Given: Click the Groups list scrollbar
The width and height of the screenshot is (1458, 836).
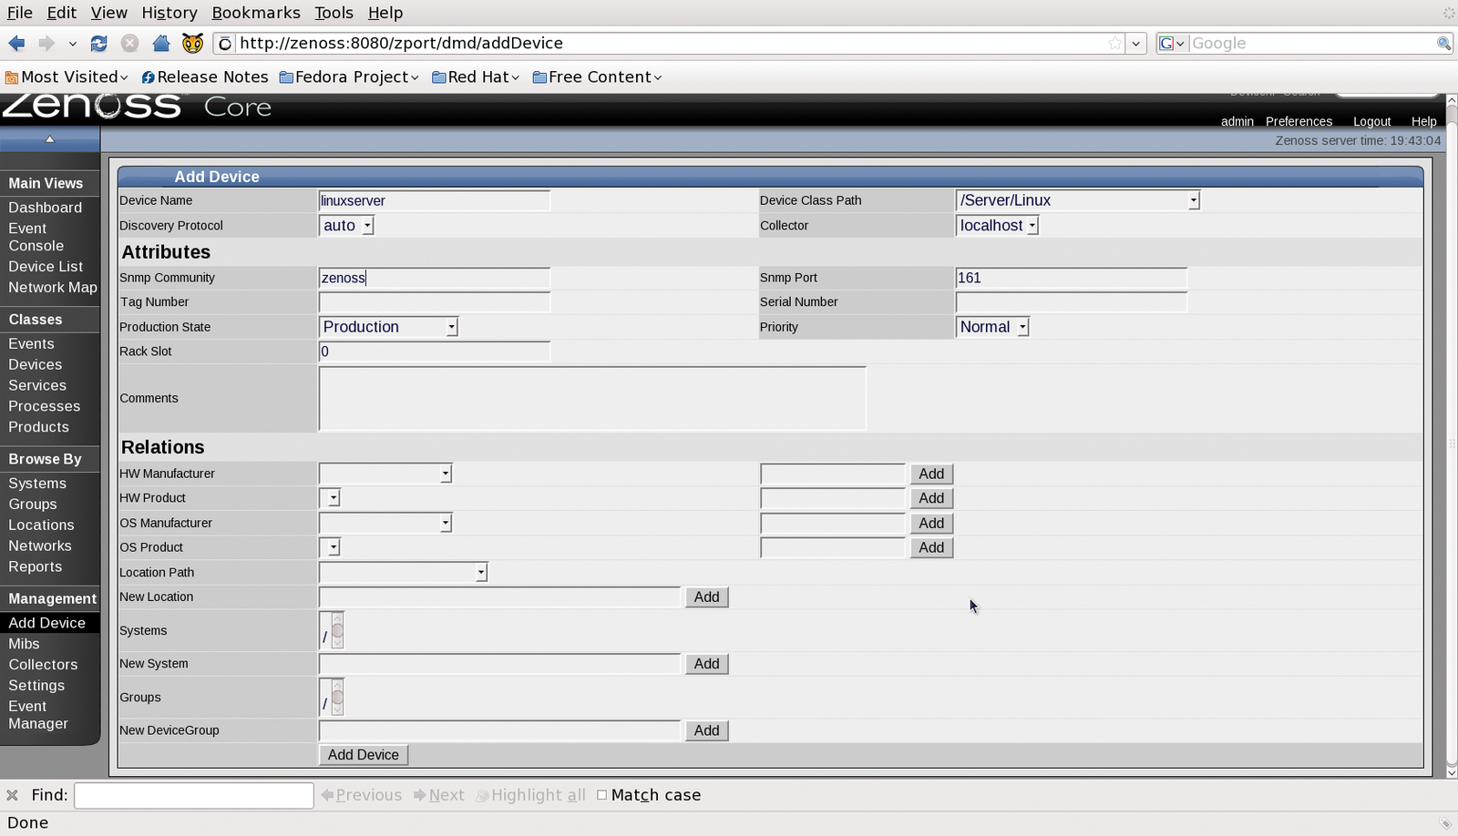Looking at the screenshot, I should coord(338,698).
